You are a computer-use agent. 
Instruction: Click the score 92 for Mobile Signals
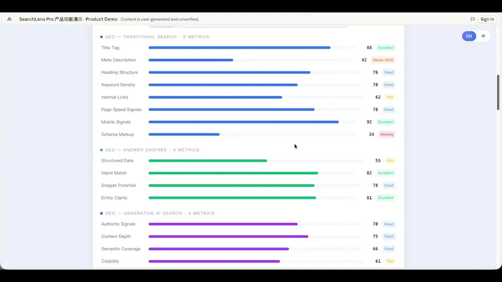click(369, 122)
